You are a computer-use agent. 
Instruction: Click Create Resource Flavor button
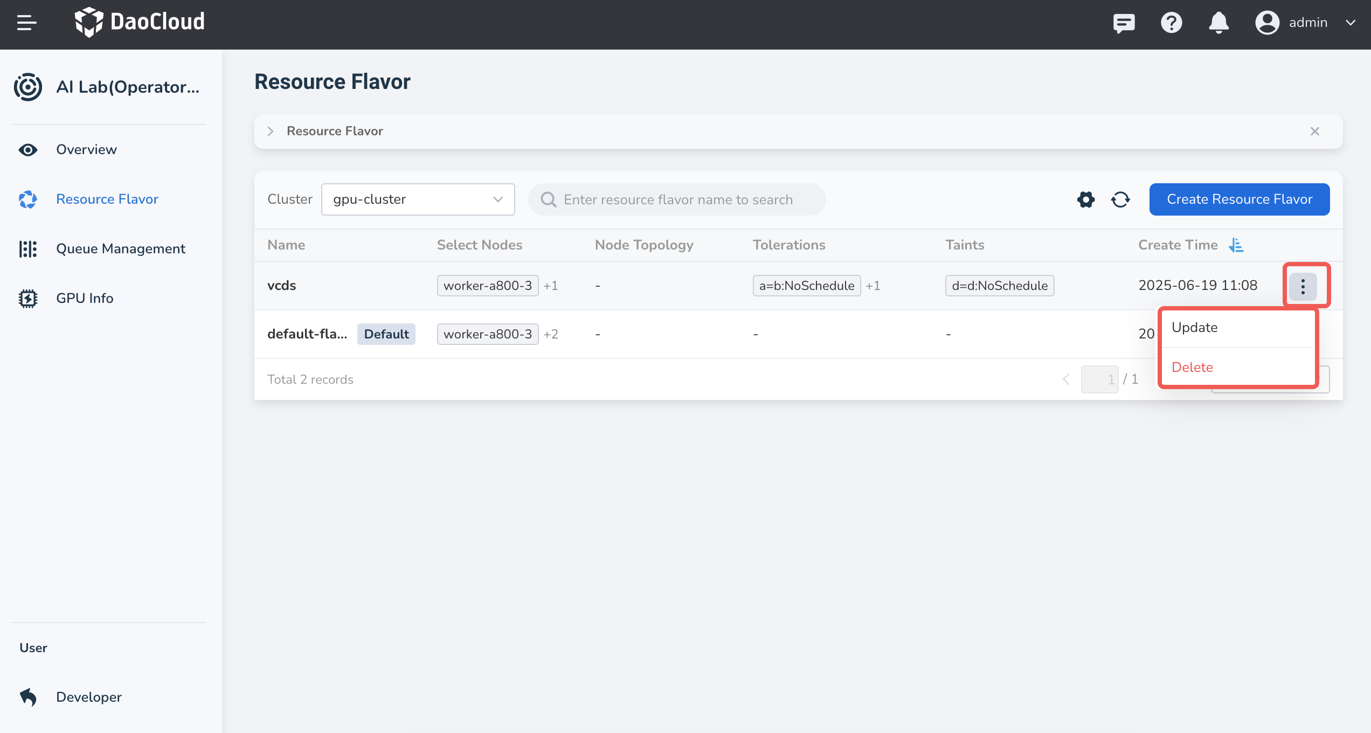(1239, 199)
